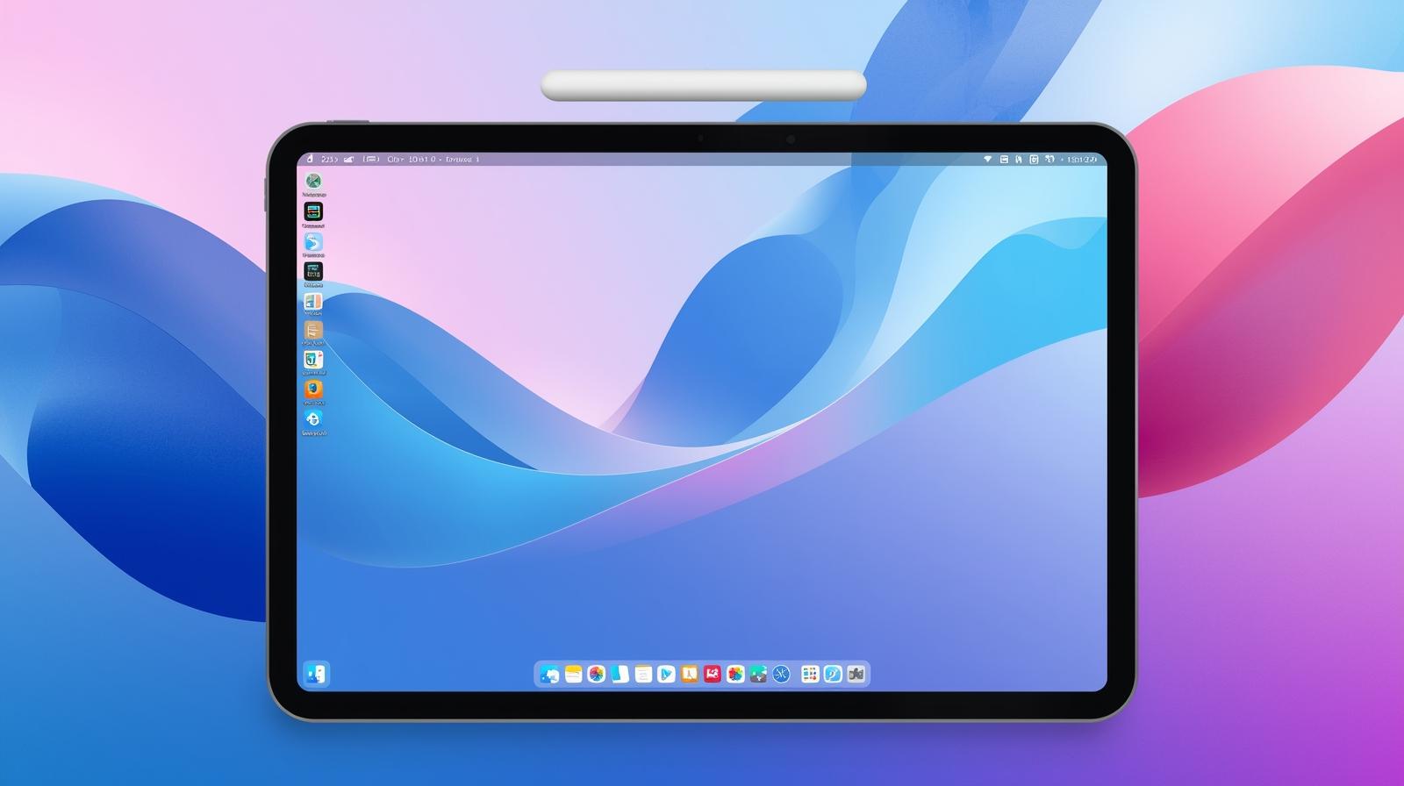Click the rounded-square status icon in menu bar
Viewport: 1404px width, 786px height.
pyautogui.click(x=1034, y=160)
